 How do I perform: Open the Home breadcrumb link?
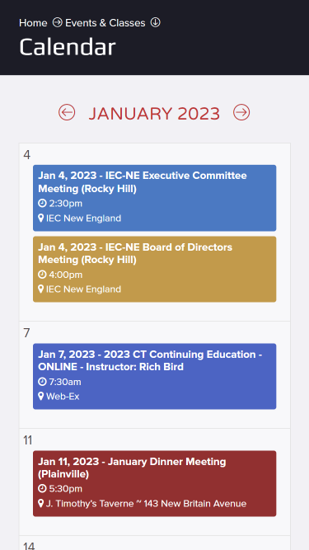[33, 23]
